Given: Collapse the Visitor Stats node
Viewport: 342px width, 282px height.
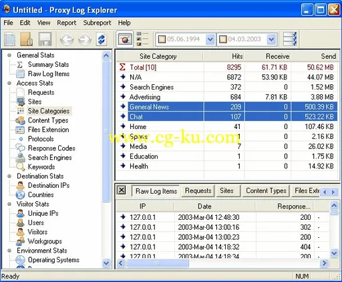Looking at the screenshot, I should 9,204.
